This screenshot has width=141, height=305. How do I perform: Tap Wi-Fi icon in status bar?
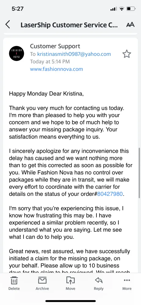tap(122, 9)
